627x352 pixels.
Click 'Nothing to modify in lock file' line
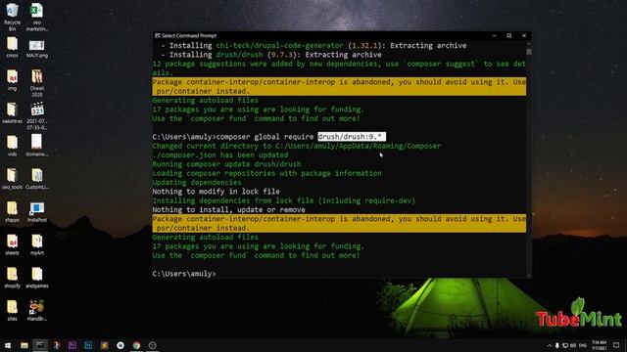point(216,192)
